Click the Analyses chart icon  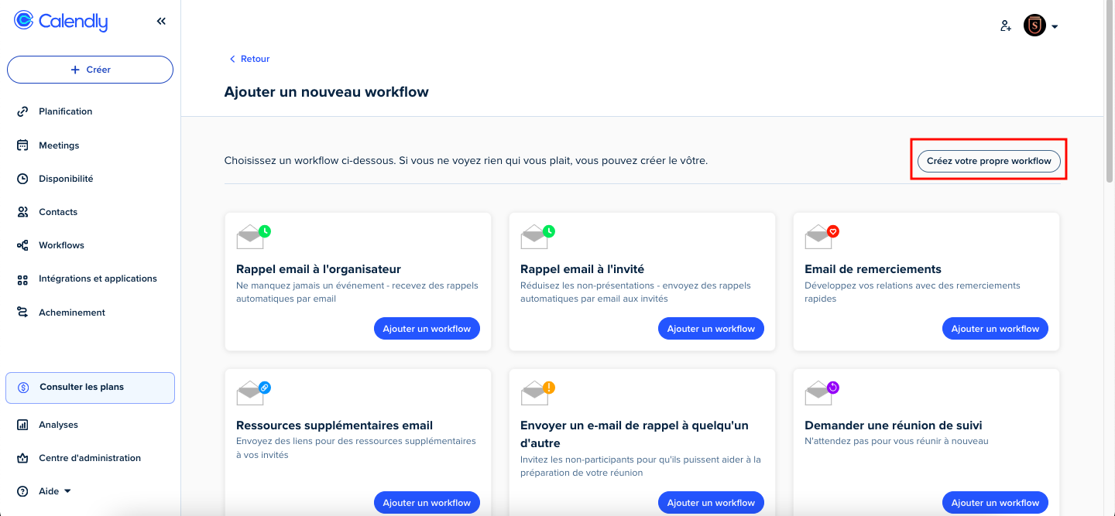(23, 425)
